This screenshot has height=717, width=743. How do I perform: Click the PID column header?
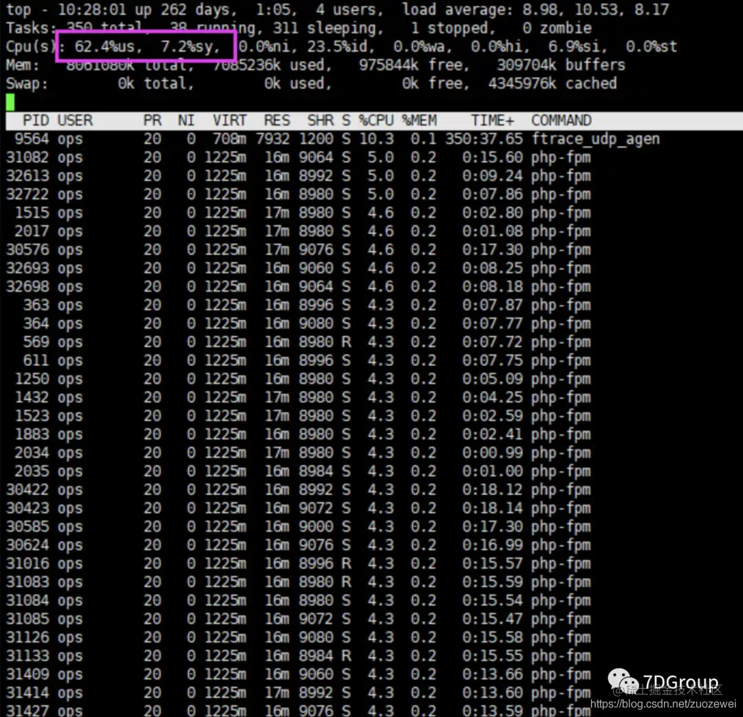tap(36, 120)
